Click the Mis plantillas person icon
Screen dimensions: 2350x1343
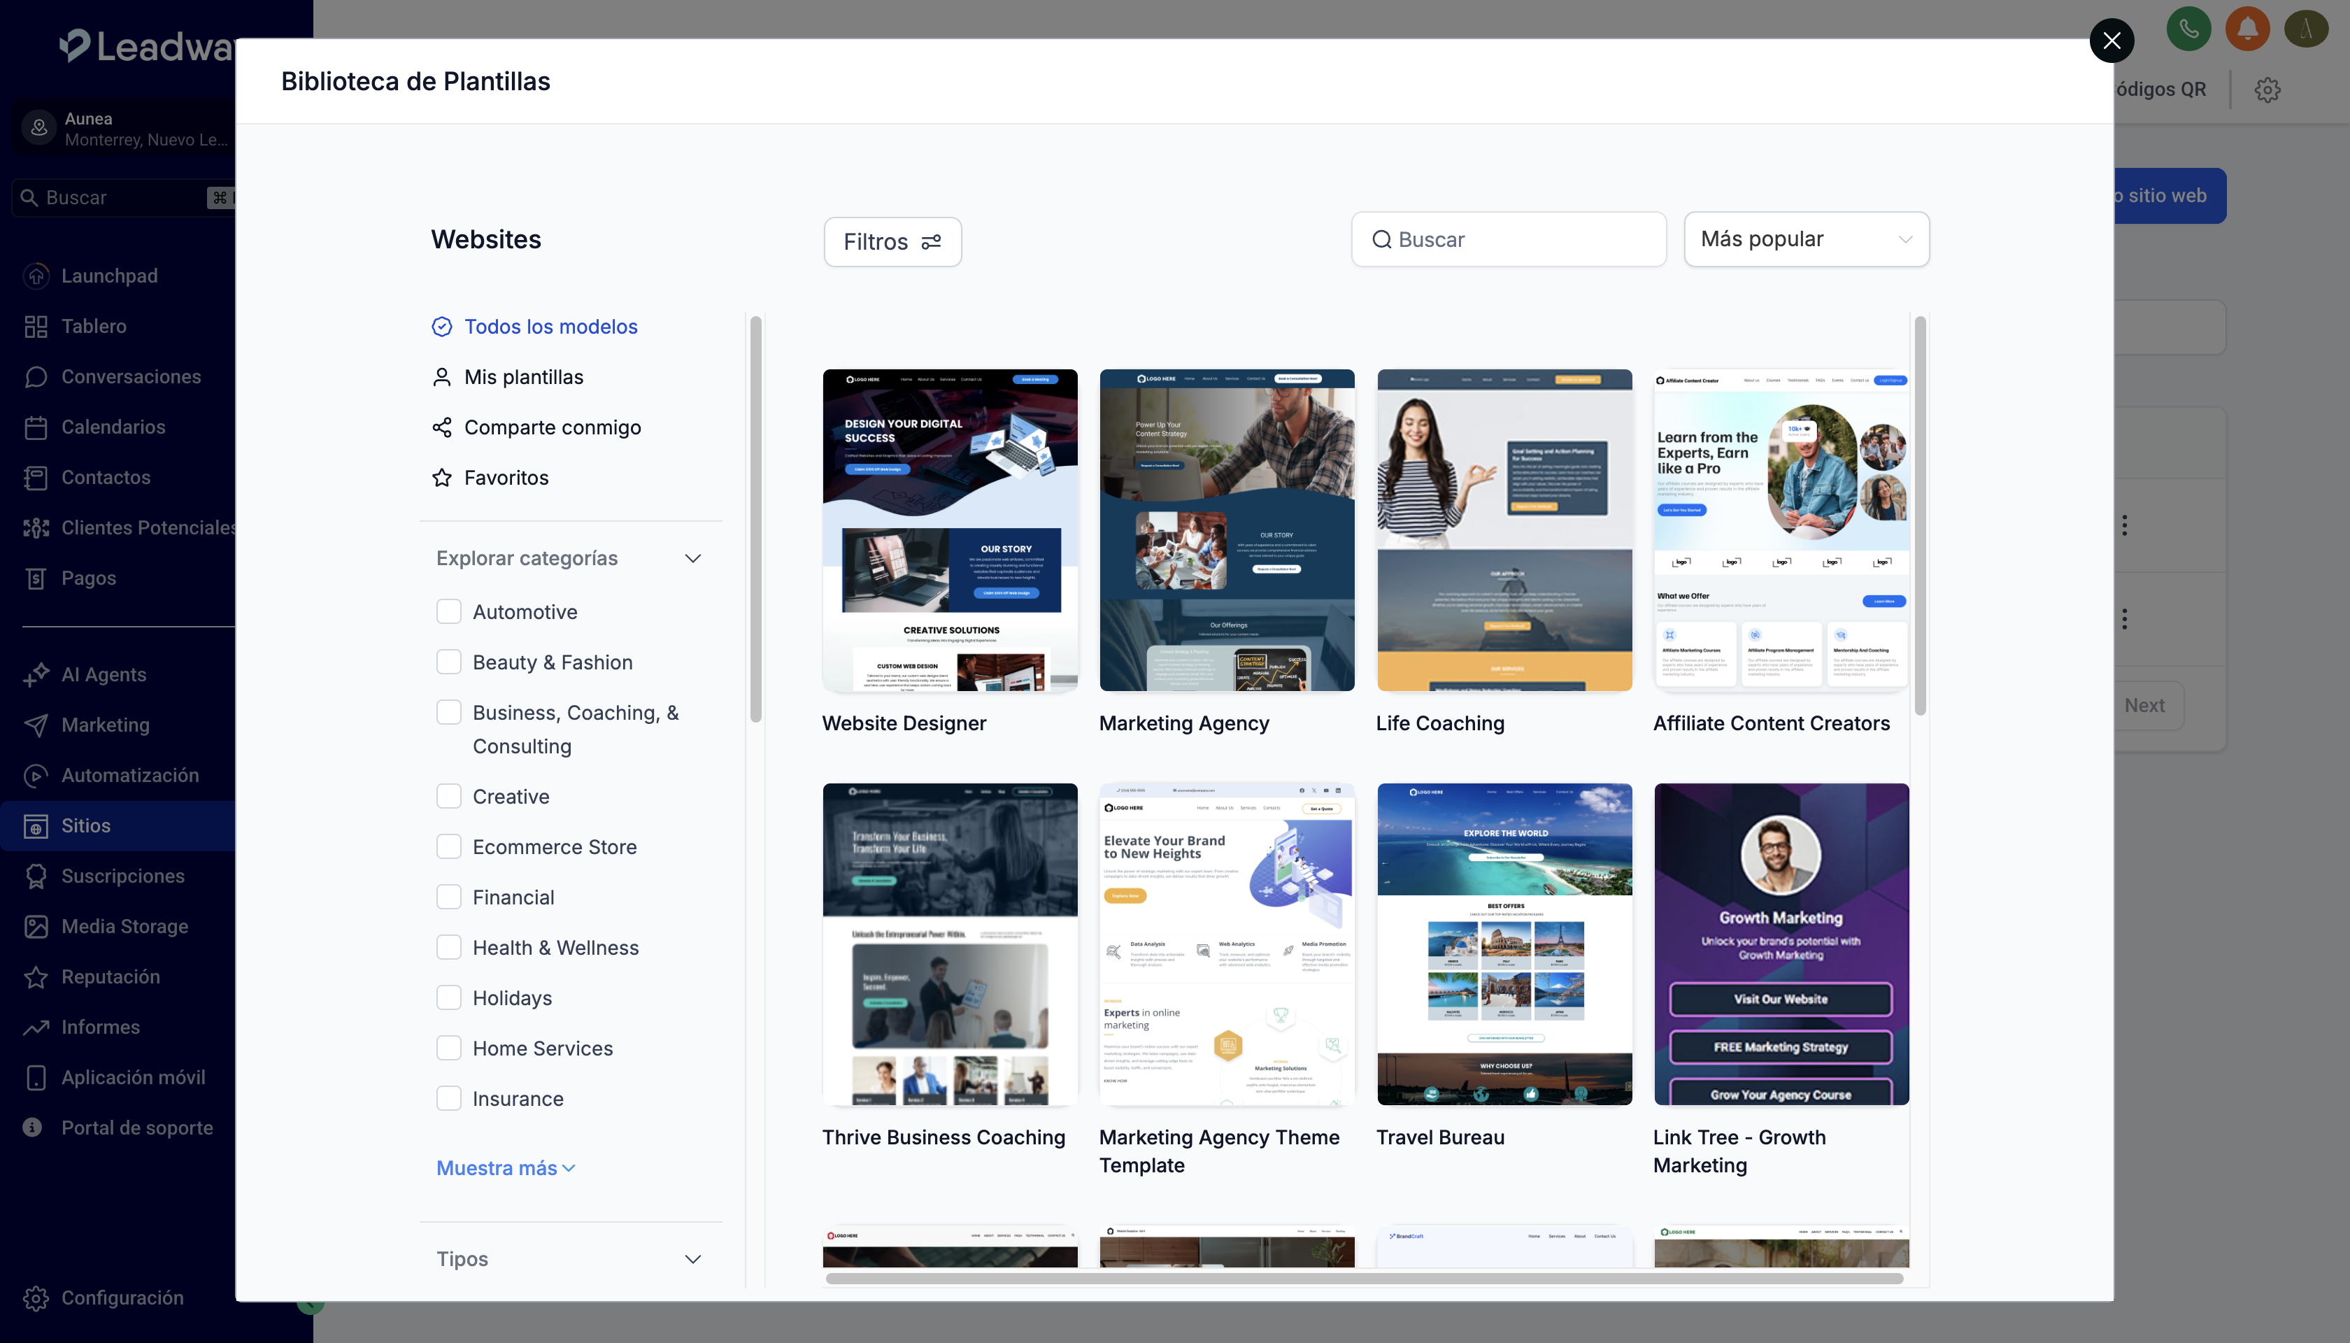pyautogui.click(x=442, y=377)
